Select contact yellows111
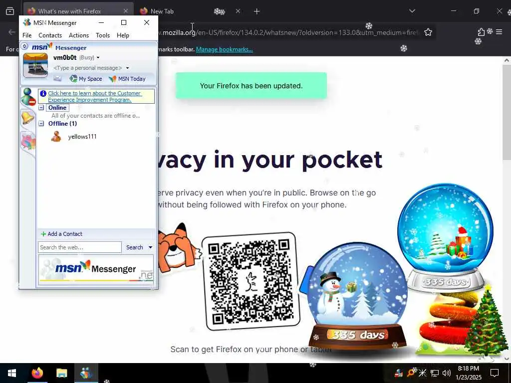Screen dimensions: 511x383 pos(82,137)
